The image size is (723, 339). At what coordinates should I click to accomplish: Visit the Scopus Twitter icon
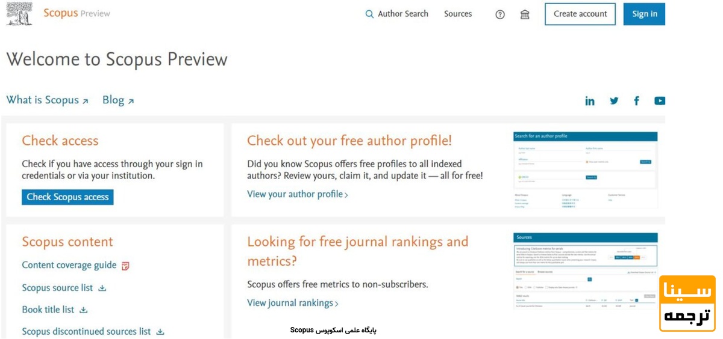click(x=614, y=101)
